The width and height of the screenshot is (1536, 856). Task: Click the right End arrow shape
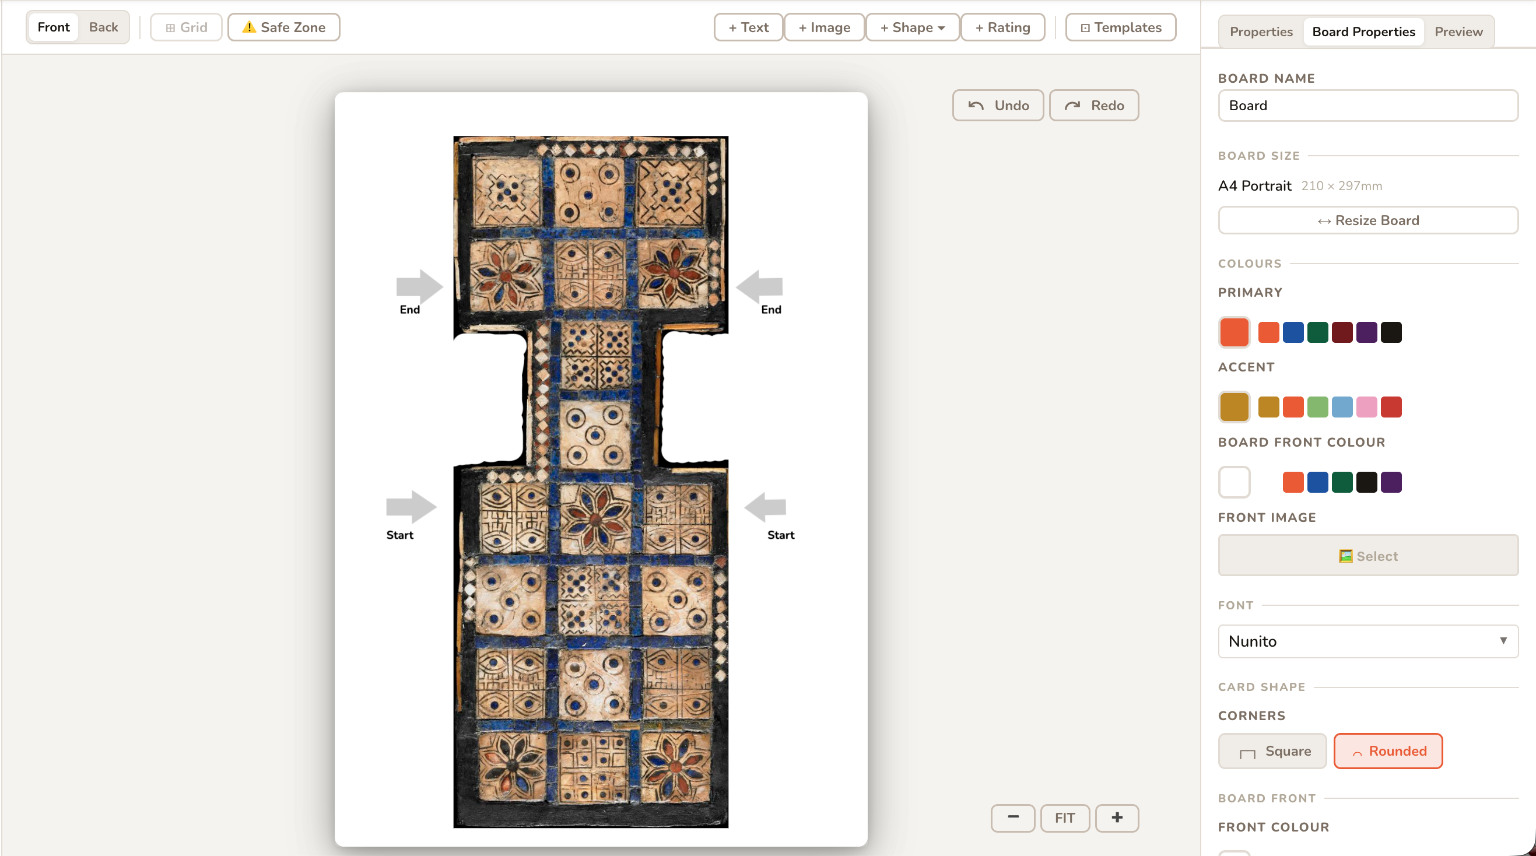tap(759, 286)
